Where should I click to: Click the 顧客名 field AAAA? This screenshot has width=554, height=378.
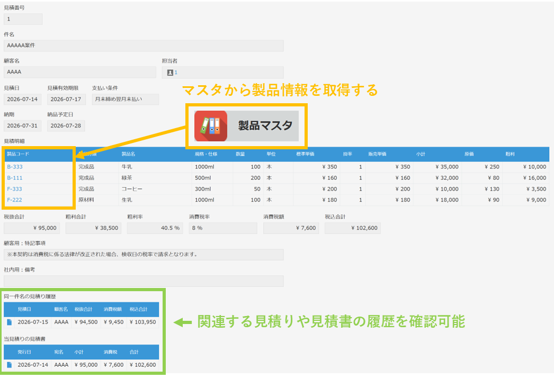80,72
